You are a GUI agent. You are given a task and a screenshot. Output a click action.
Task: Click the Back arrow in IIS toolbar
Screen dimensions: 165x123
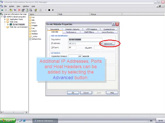point(2,10)
